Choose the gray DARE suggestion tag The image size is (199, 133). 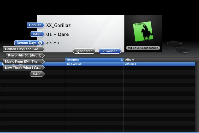[37, 74]
